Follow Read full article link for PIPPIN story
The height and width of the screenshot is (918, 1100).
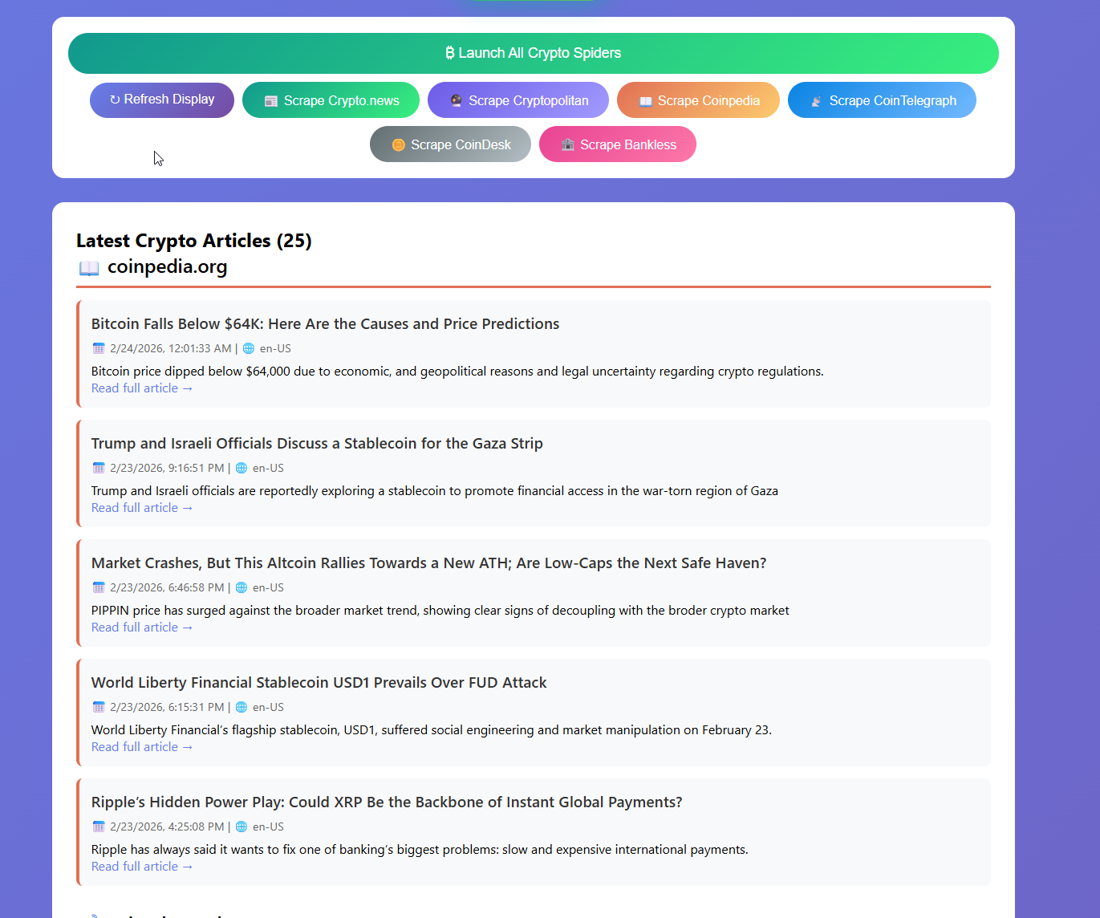(x=142, y=628)
